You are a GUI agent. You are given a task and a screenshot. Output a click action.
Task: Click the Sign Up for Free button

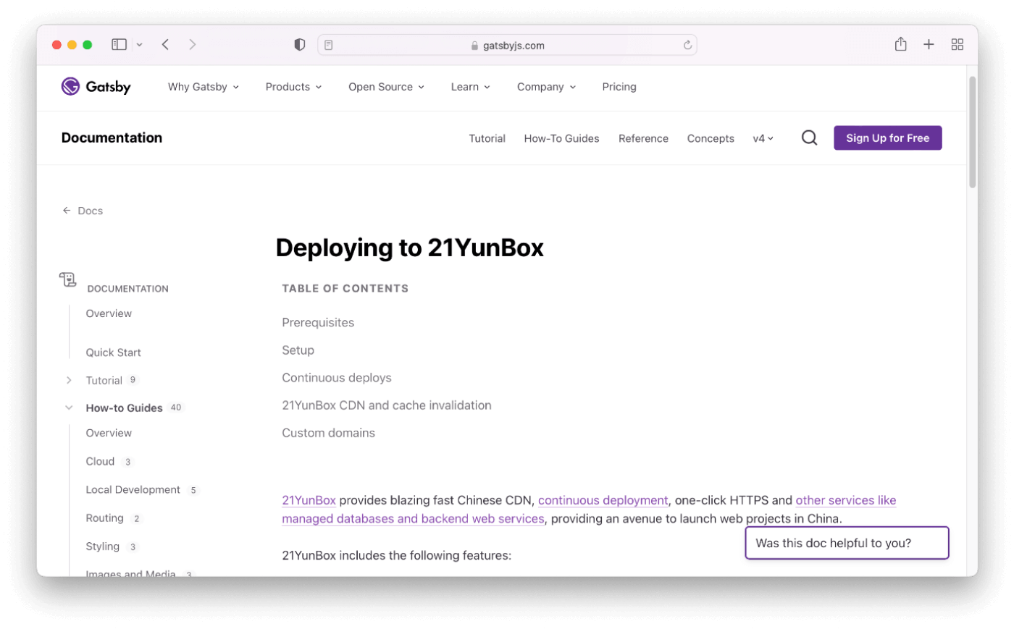pyautogui.click(x=887, y=138)
